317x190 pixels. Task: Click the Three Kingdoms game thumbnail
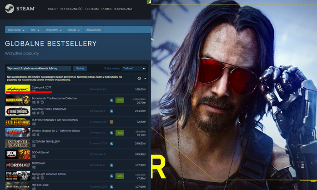tap(18, 111)
